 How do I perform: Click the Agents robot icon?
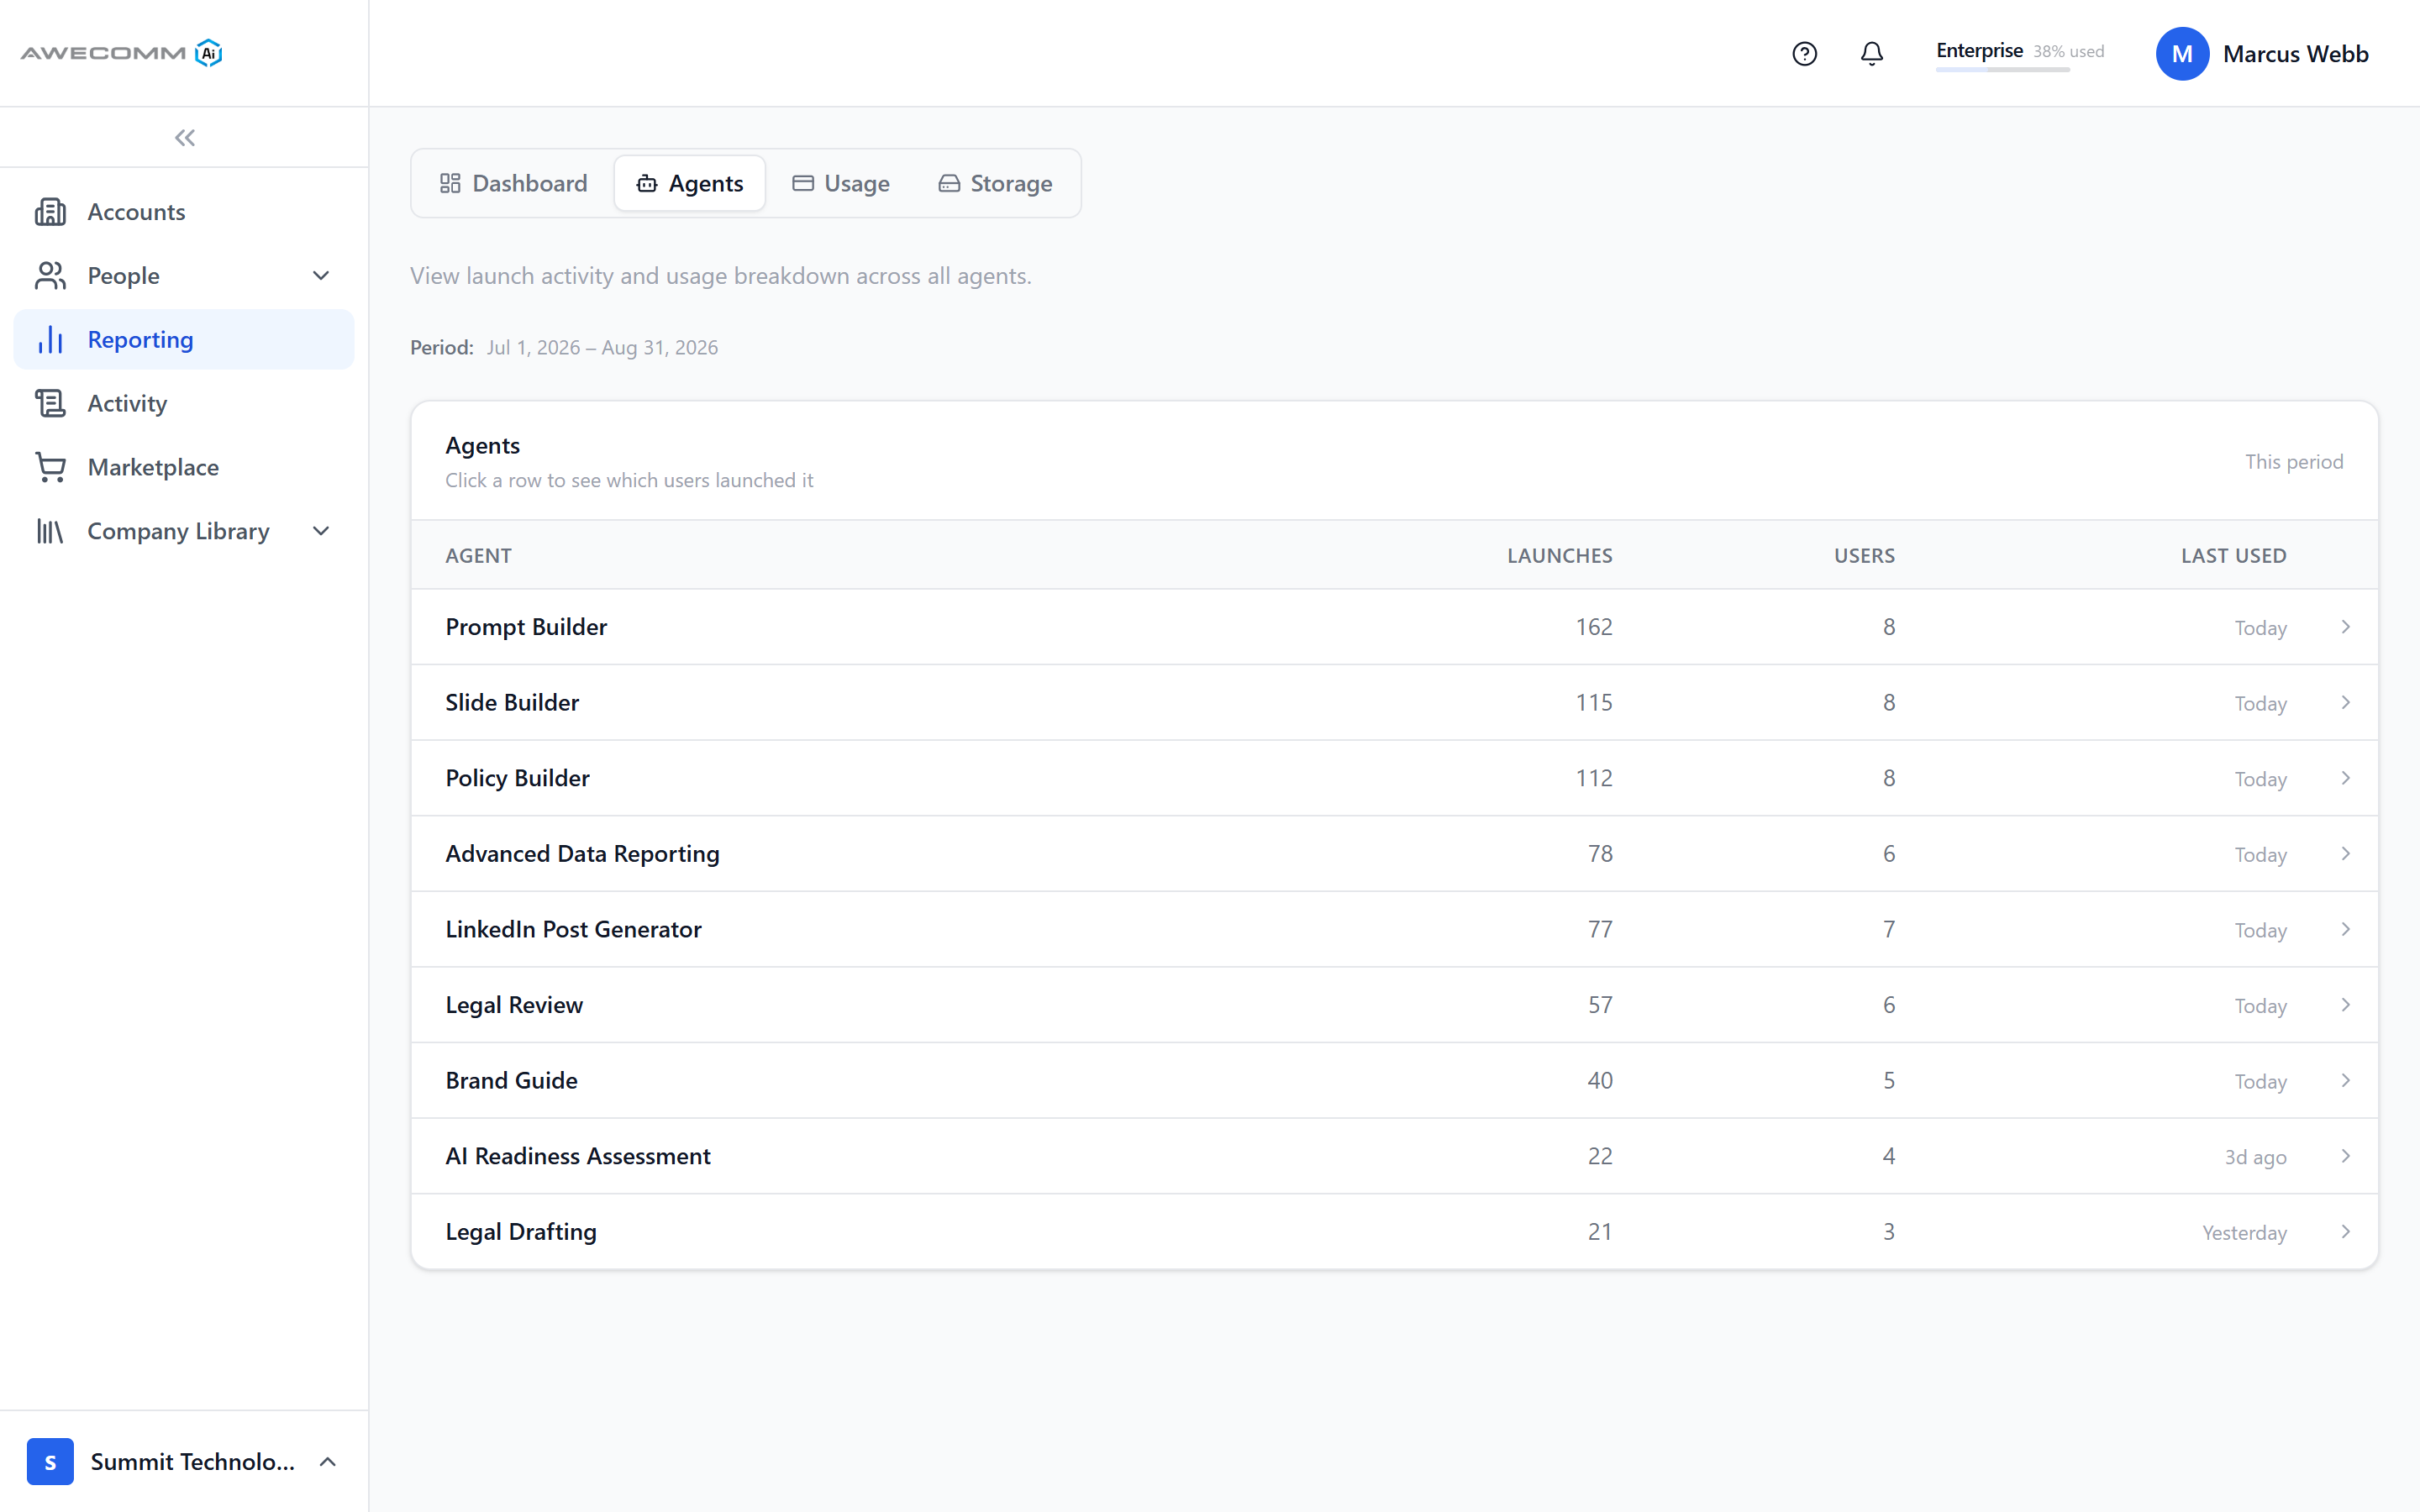pos(647,183)
